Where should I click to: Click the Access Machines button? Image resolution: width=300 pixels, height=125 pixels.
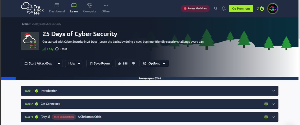pyautogui.click(x=195, y=8)
